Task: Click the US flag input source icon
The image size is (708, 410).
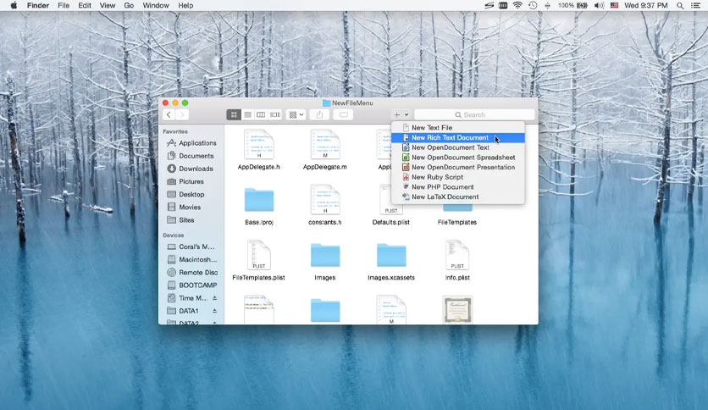Action: (x=614, y=5)
